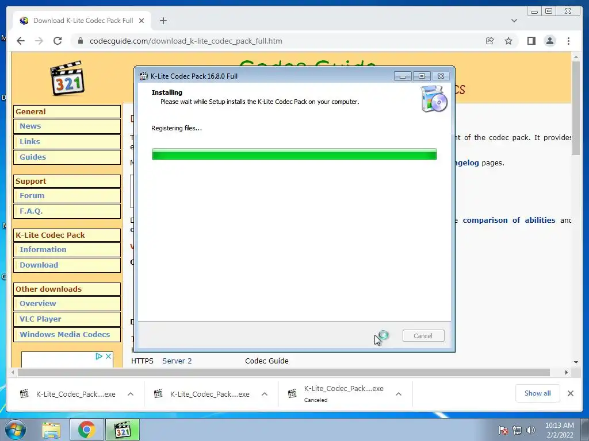Click the 321 clapperboard site logo
This screenshot has width=589, height=441.
(67, 78)
